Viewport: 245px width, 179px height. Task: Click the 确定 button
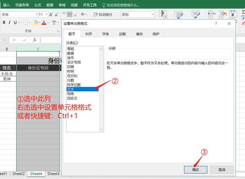[196, 170]
